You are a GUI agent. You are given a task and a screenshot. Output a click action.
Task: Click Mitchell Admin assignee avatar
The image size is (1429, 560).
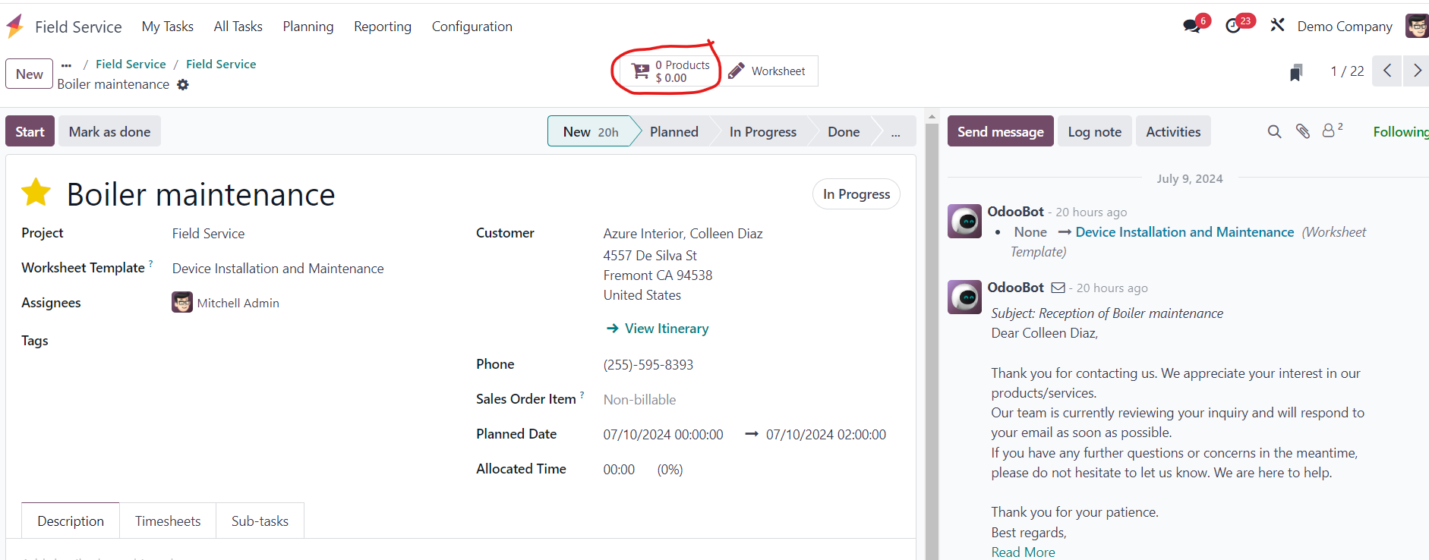click(182, 302)
